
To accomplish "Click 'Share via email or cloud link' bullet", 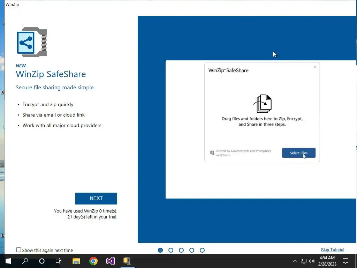I will (53, 115).
